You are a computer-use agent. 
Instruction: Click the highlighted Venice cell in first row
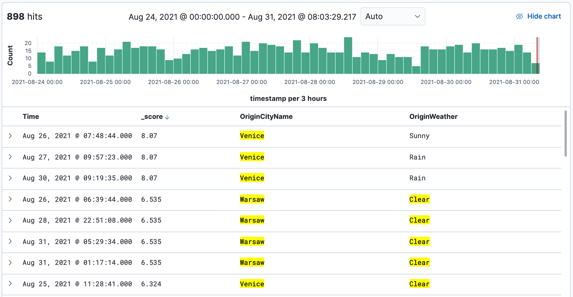[x=252, y=136]
